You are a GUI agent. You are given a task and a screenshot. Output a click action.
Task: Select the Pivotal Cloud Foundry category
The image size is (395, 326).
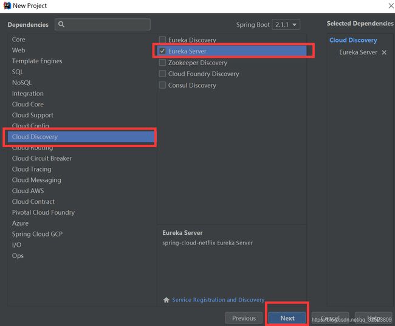tap(43, 212)
